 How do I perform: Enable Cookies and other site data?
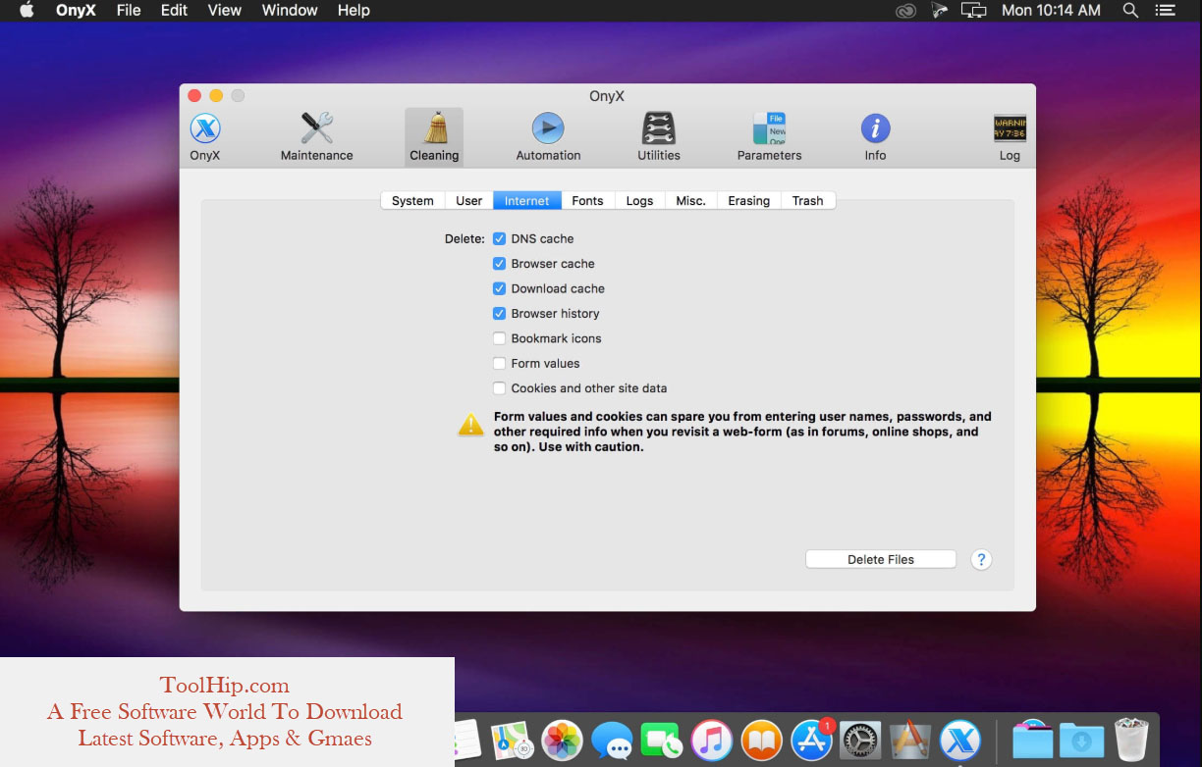click(500, 388)
